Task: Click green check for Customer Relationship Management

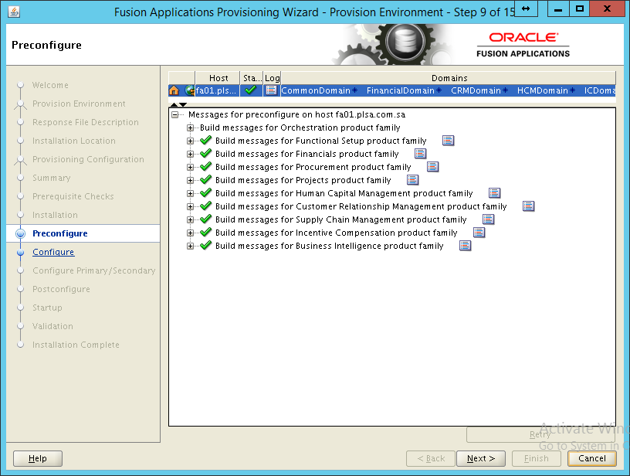Action: tap(205, 206)
